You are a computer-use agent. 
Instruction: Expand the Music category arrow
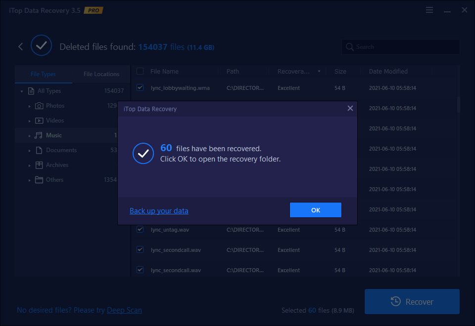(x=29, y=136)
